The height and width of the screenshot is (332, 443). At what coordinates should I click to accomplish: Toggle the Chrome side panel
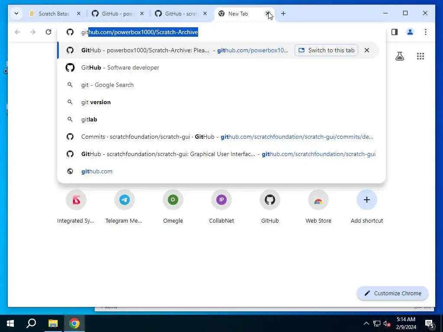pos(395,32)
